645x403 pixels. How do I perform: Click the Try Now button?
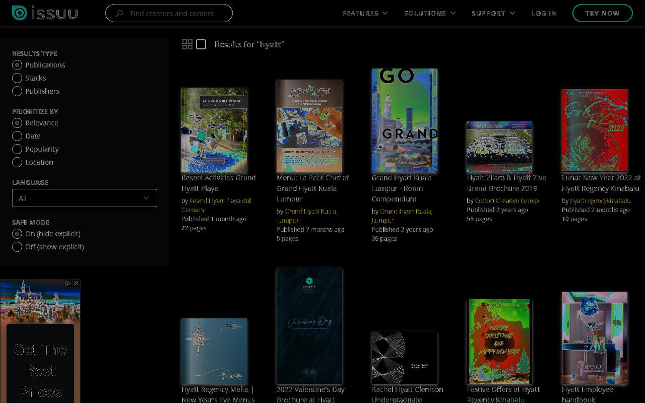(x=602, y=13)
